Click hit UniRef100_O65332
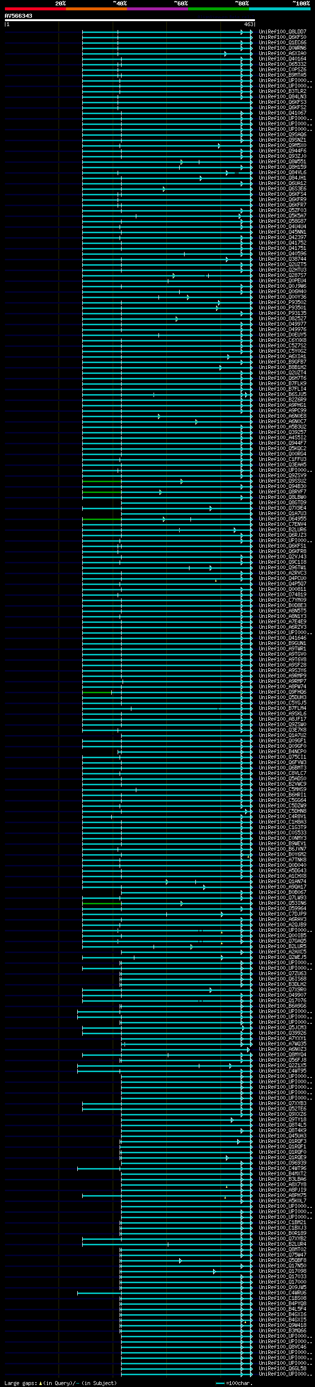The width and height of the screenshot is (315, 1387). coord(283,64)
